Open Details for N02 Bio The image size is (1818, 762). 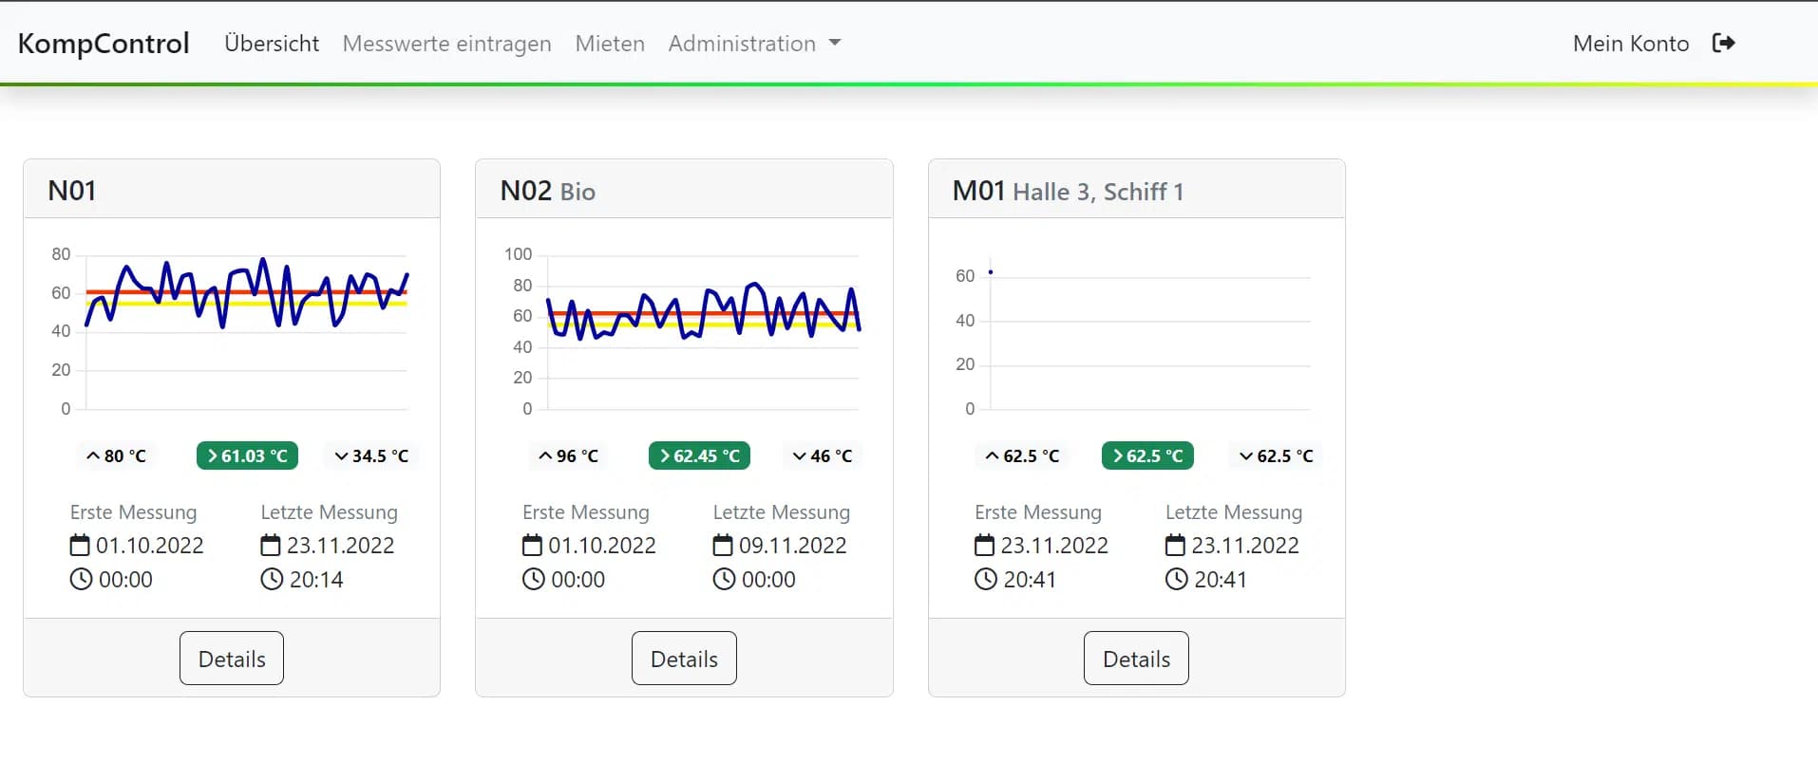(684, 659)
